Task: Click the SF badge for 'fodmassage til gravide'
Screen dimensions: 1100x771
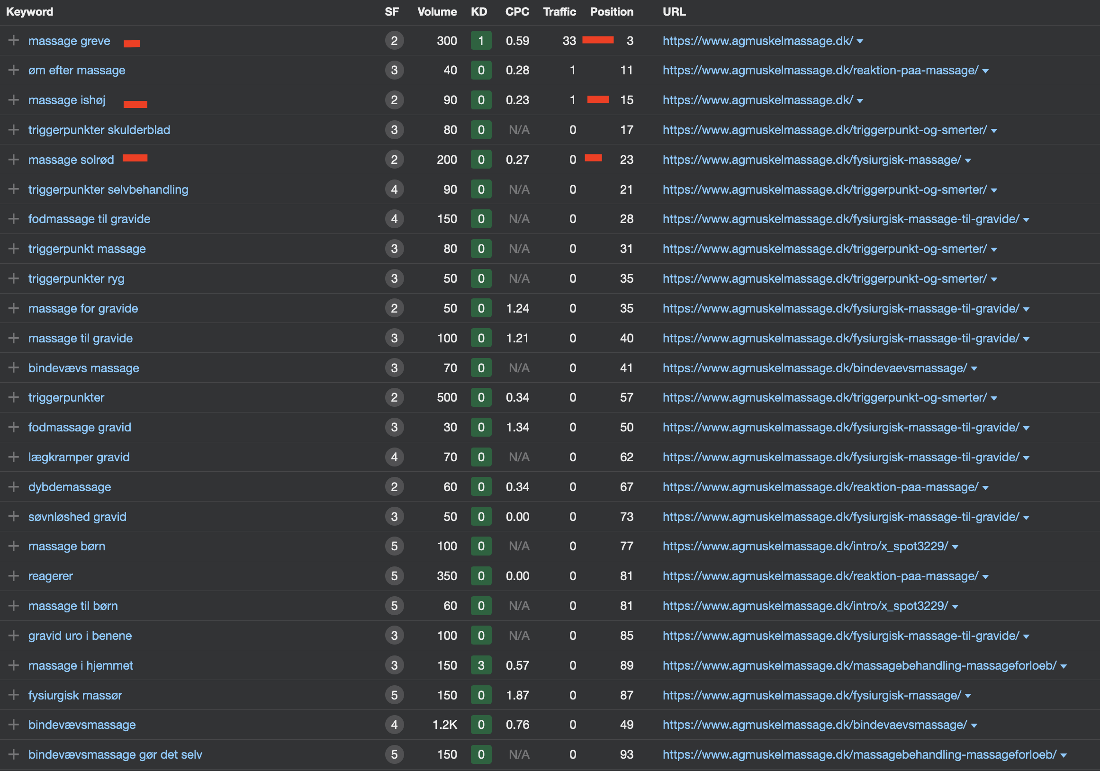Action: pyautogui.click(x=394, y=219)
